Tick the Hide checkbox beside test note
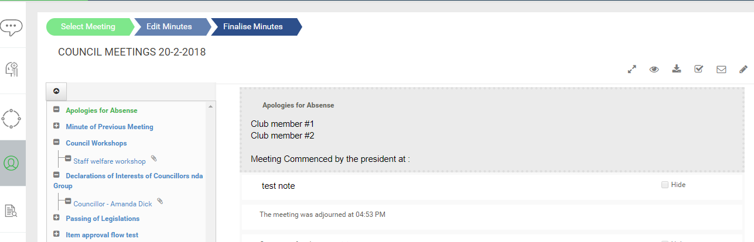Viewport: 754px width, 242px height. pyautogui.click(x=664, y=185)
